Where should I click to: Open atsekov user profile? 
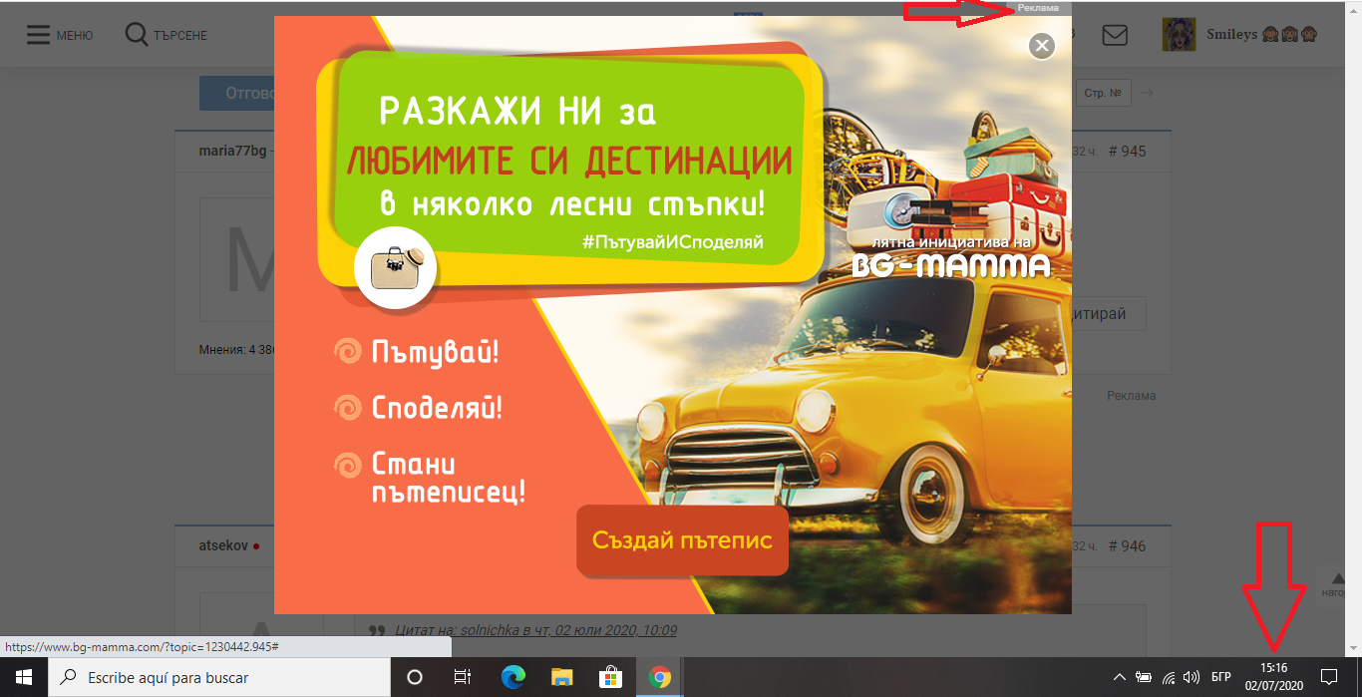pyautogui.click(x=223, y=546)
